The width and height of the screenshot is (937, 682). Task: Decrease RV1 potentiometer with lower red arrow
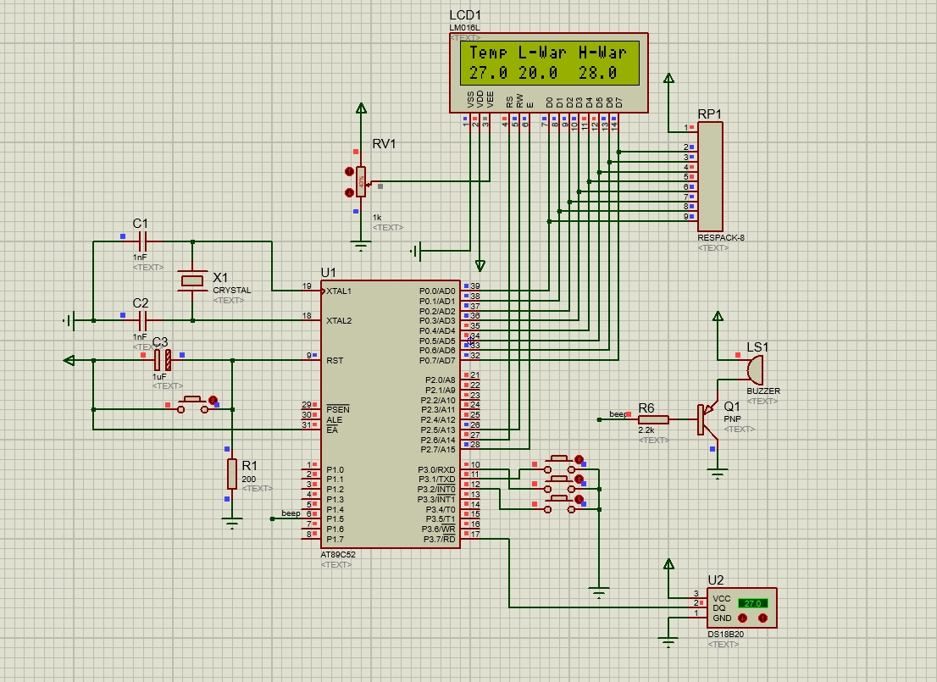coord(350,192)
